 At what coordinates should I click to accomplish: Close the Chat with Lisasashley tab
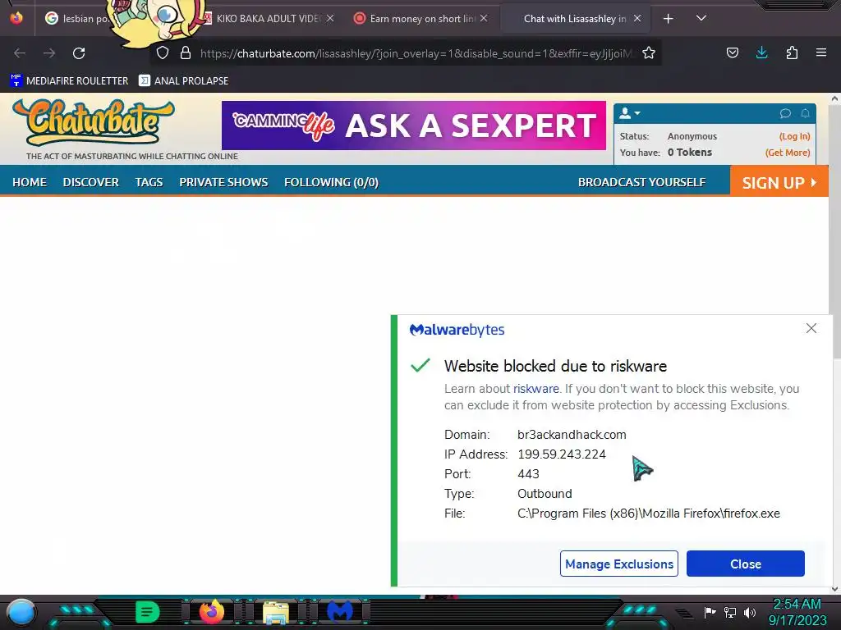click(637, 18)
